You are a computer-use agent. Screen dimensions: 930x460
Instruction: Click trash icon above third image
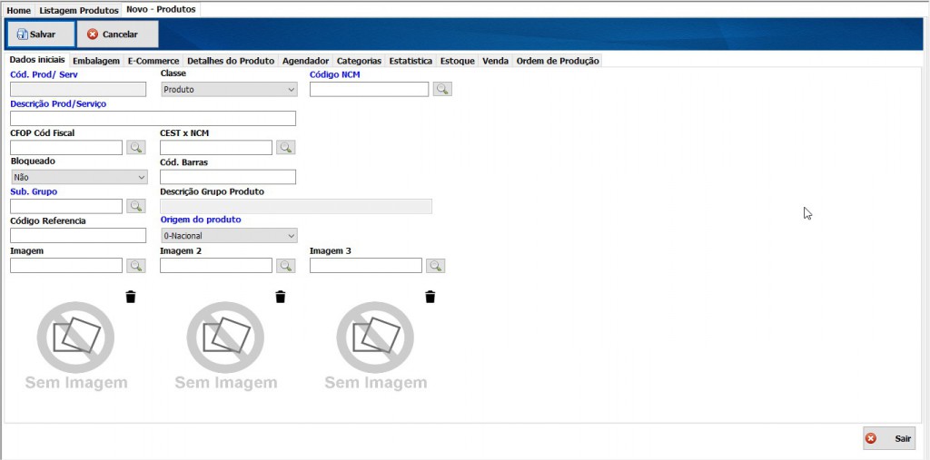coord(430,297)
